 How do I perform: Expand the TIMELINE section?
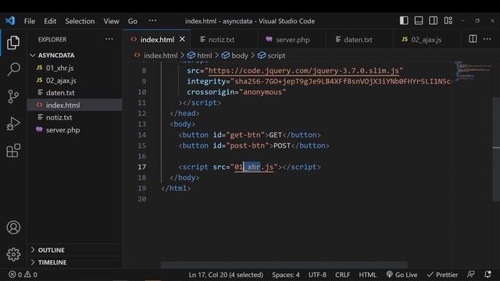(x=75, y=262)
